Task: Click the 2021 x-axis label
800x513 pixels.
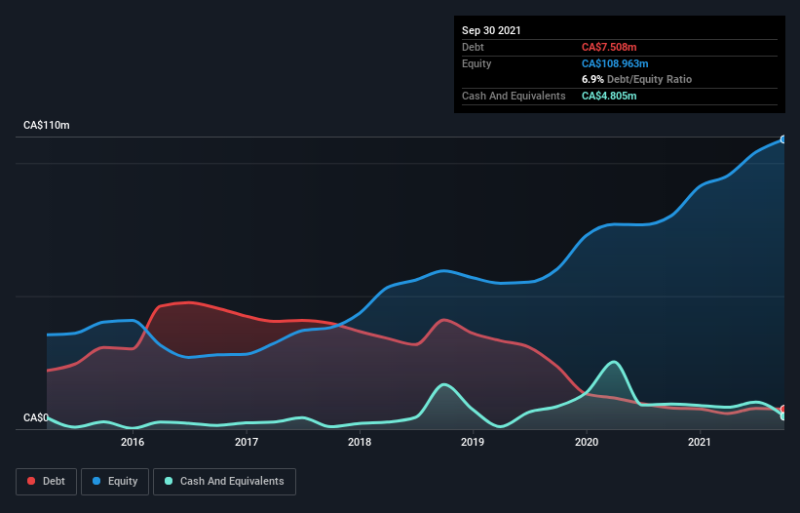Action: 700,442
